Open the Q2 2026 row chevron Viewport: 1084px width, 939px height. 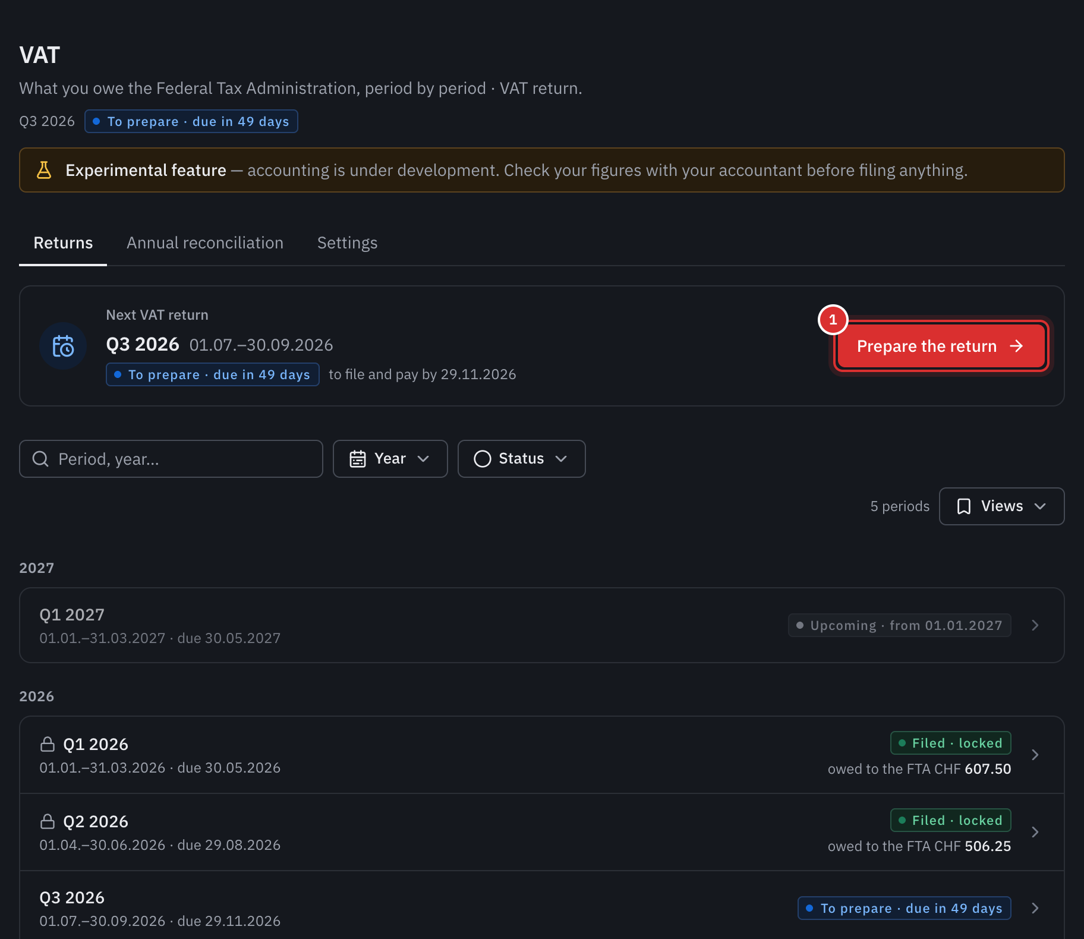[1035, 832]
